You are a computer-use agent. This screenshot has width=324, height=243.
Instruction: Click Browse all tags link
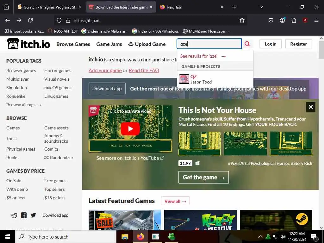coord(24,105)
